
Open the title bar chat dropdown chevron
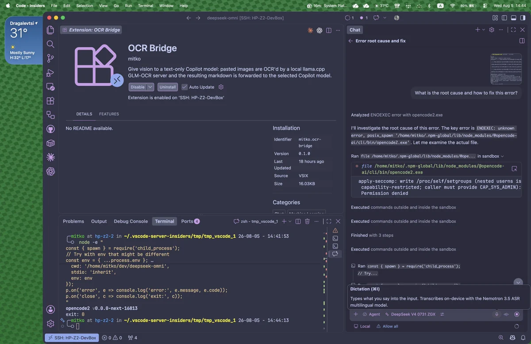(385, 18)
